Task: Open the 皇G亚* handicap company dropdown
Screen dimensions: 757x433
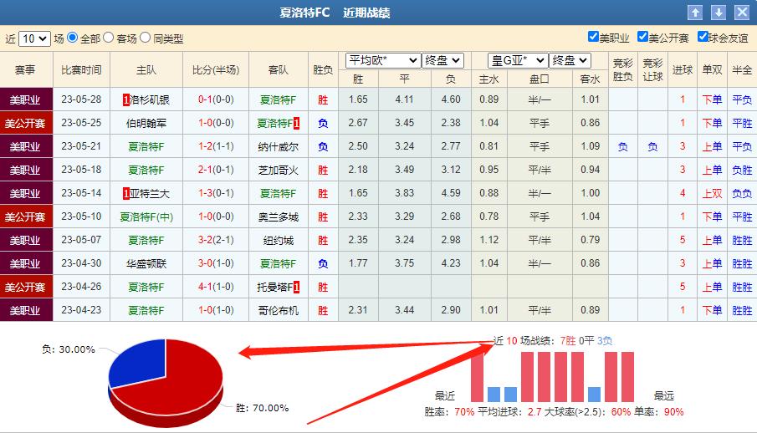Action: pos(518,60)
